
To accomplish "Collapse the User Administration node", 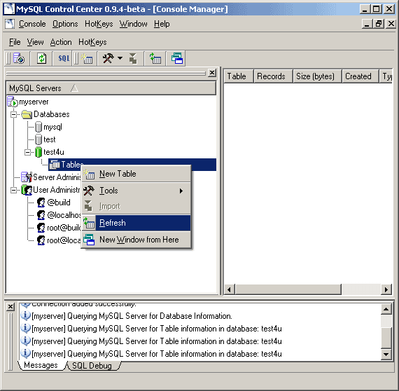I will tap(14, 190).
